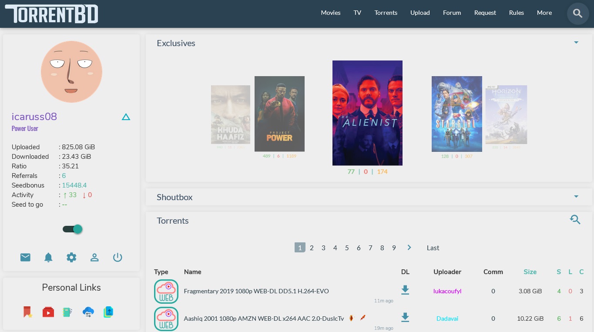Collapse the Exclusives section with its arrow
Image resolution: width=594 pixels, height=332 pixels.
pos(576,42)
